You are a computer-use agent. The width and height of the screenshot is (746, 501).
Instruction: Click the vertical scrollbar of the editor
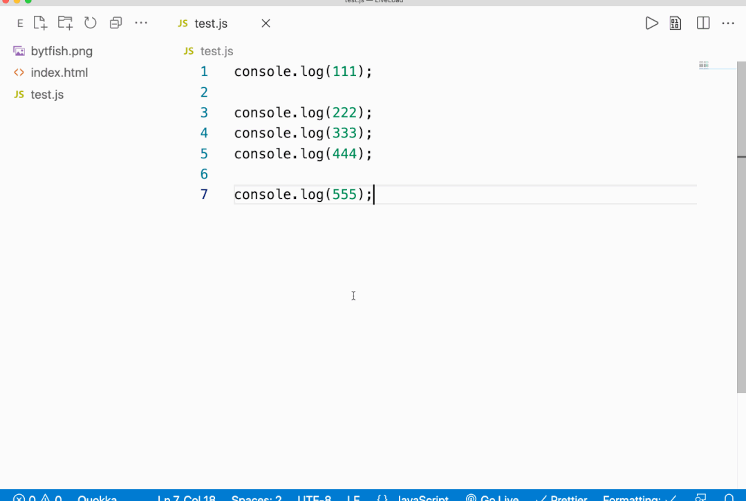point(741,227)
